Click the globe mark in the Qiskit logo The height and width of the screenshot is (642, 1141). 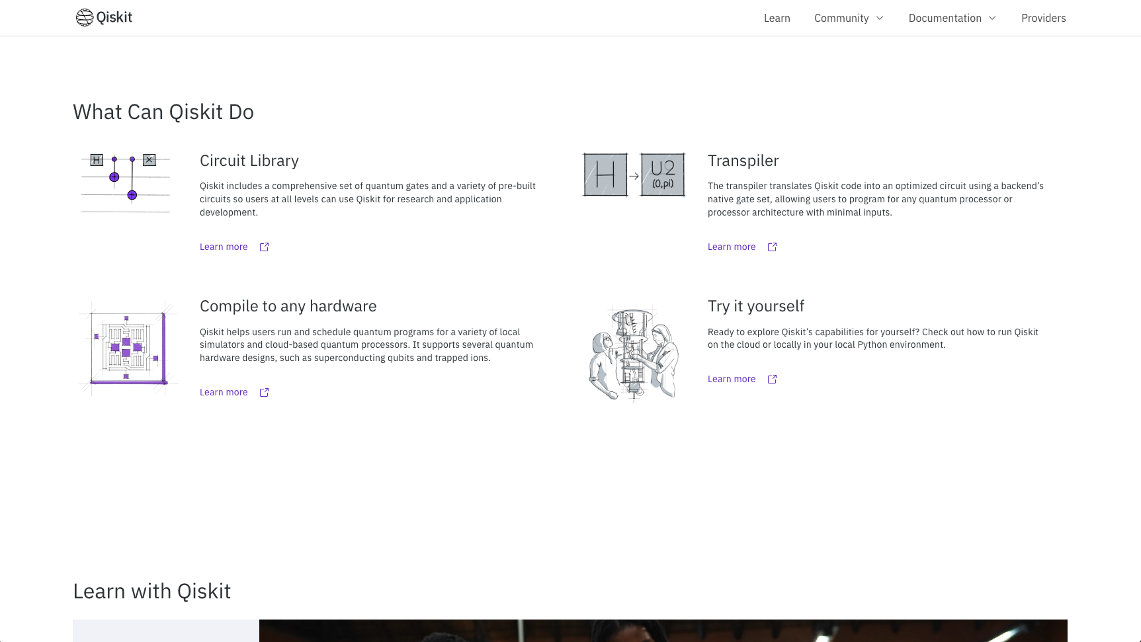point(84,17)
